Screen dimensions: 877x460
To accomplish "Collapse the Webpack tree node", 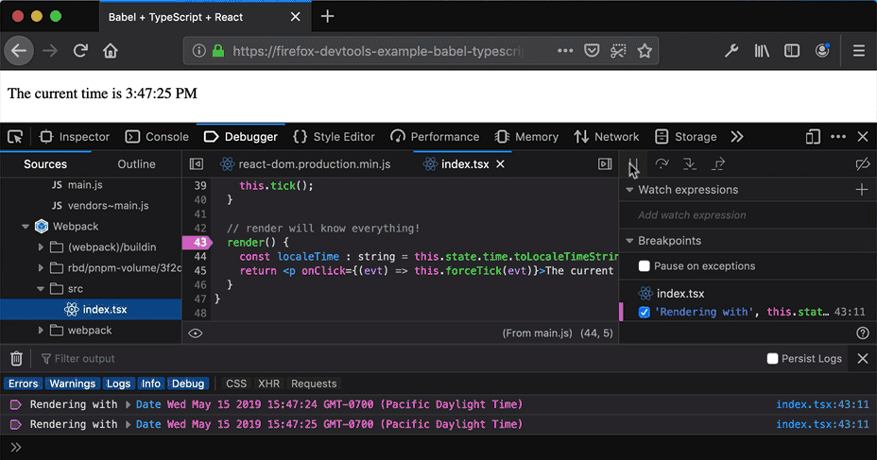I will coord(26,227).
